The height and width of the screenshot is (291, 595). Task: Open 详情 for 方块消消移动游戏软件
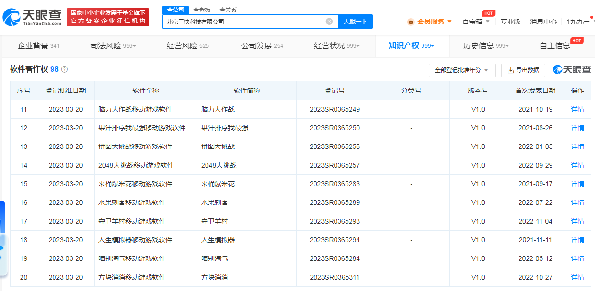pos(577,277)
